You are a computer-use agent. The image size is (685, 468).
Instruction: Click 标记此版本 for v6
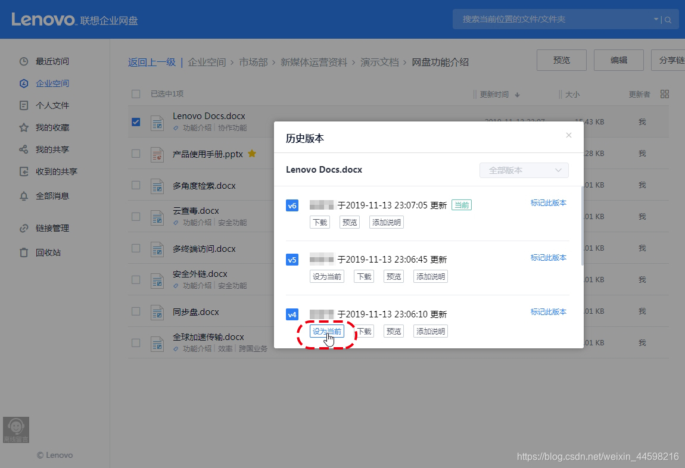548,203
